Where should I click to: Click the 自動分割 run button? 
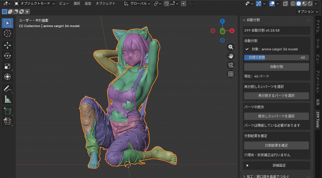[277, 67]
